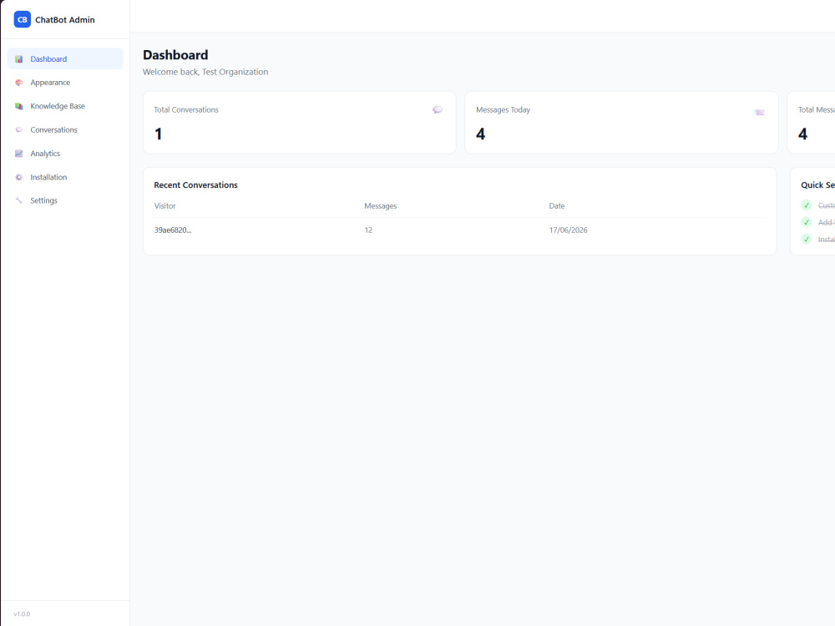
Task: Click the 12 messages cell
Action: (368, 230)
